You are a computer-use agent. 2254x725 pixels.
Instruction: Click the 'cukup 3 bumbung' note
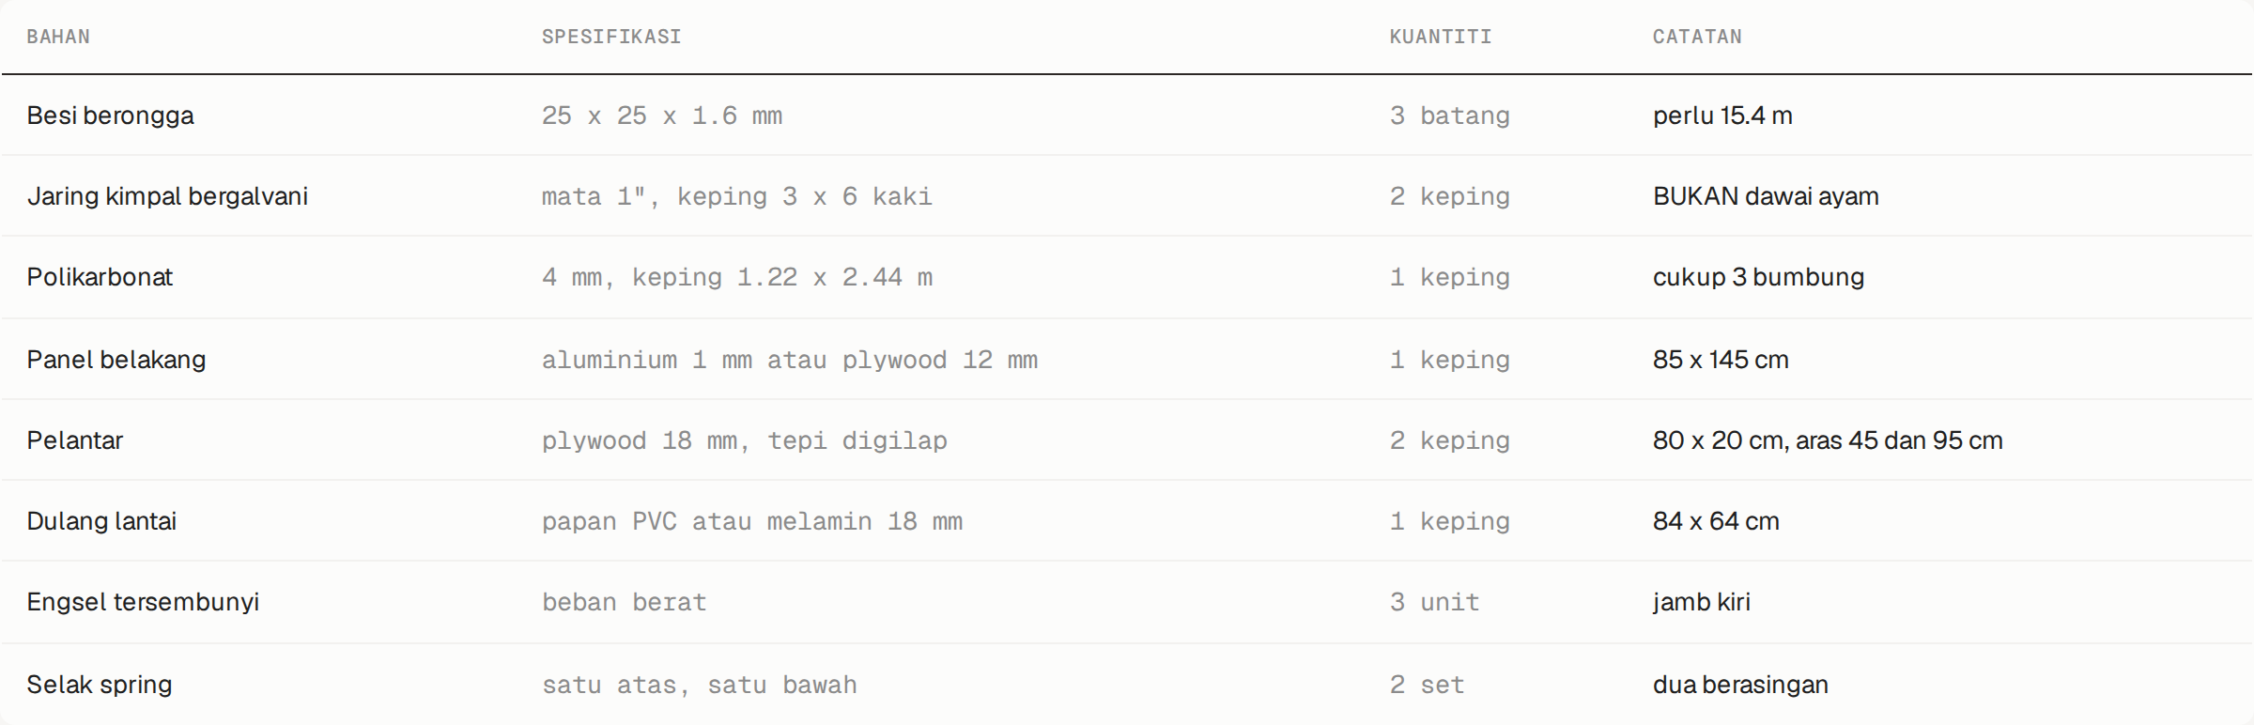pos(1758,277)
